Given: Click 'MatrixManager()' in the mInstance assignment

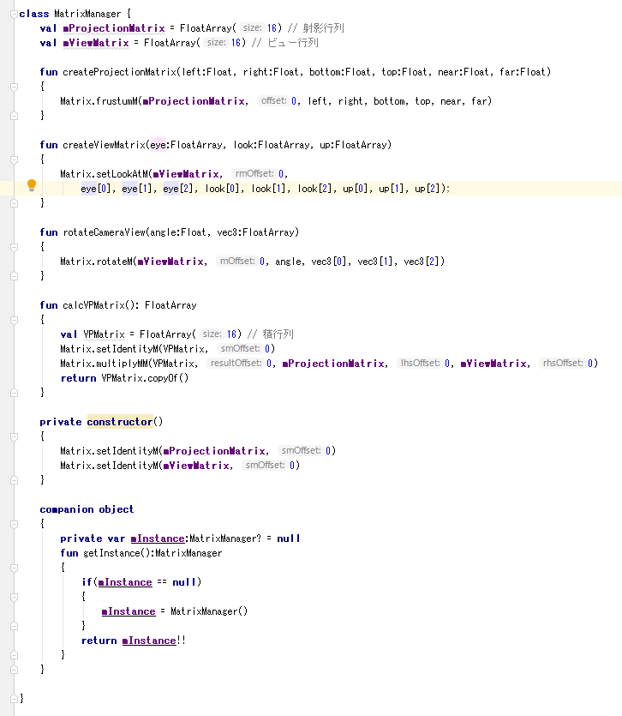Looking at the screenshot, I should coord(209,612).
